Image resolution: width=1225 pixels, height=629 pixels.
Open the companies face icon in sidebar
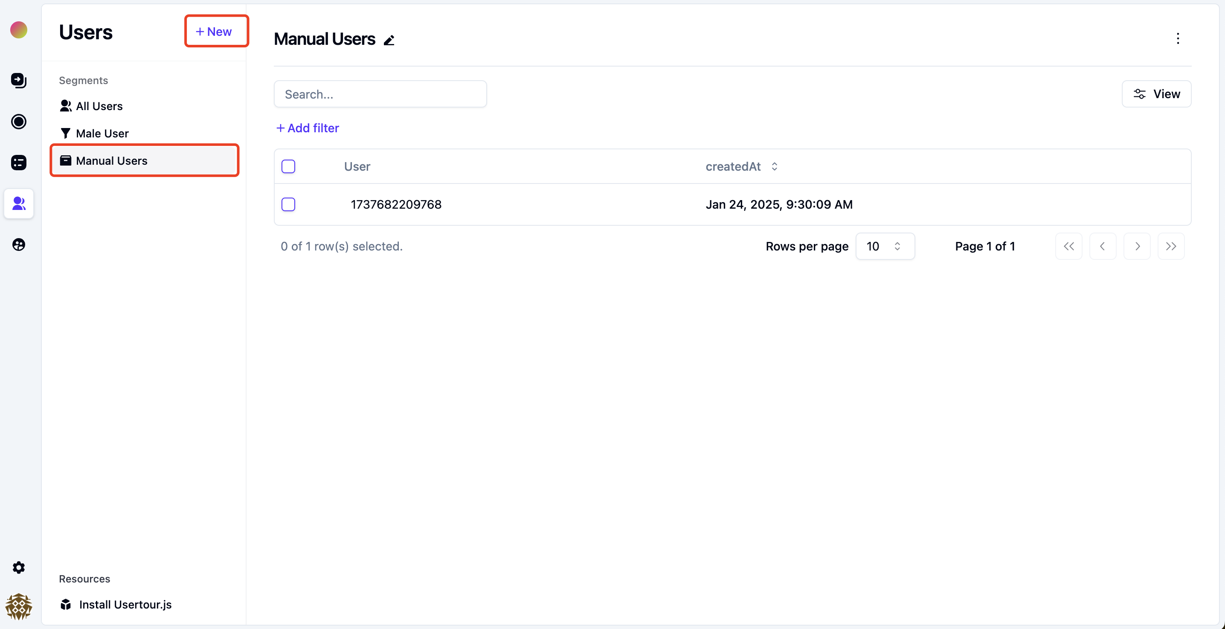pos(18,245)
